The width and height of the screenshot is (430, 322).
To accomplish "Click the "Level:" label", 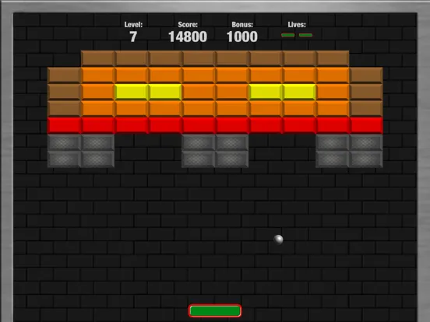I will [133, 25].
